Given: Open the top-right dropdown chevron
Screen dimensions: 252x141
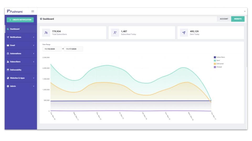Looking at the screenshot, I should 245,11.
